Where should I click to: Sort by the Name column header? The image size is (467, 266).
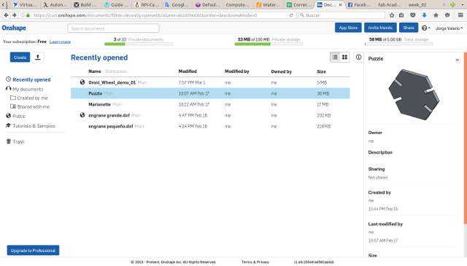[95, 71]
